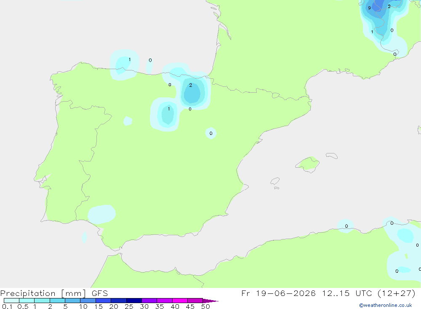Click the pale rain patch over southwestern Spain
The image size is (421, 309).
[102, 214]
